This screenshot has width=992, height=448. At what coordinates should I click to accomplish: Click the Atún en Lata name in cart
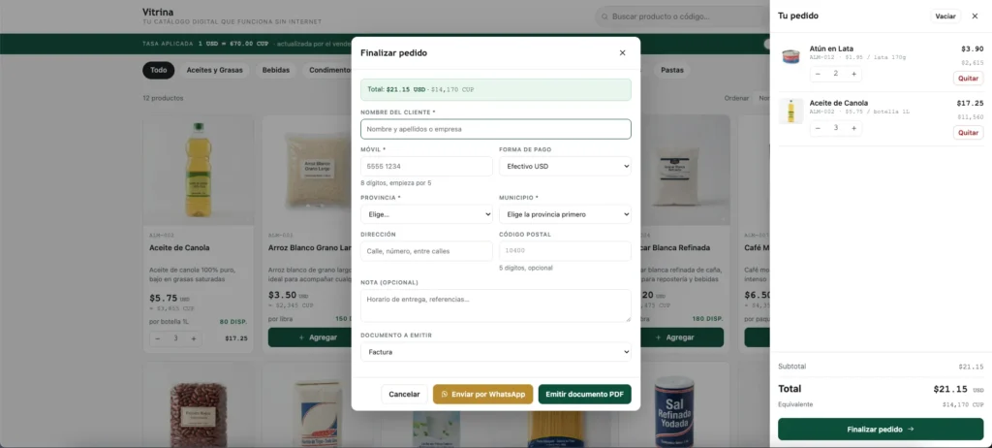pos(831,48)
